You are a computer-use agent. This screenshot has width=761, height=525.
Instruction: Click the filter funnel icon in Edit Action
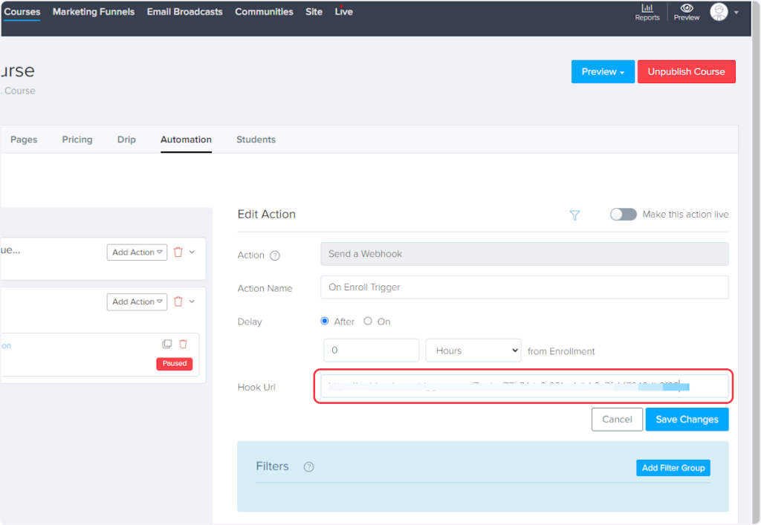click(574, 215)
